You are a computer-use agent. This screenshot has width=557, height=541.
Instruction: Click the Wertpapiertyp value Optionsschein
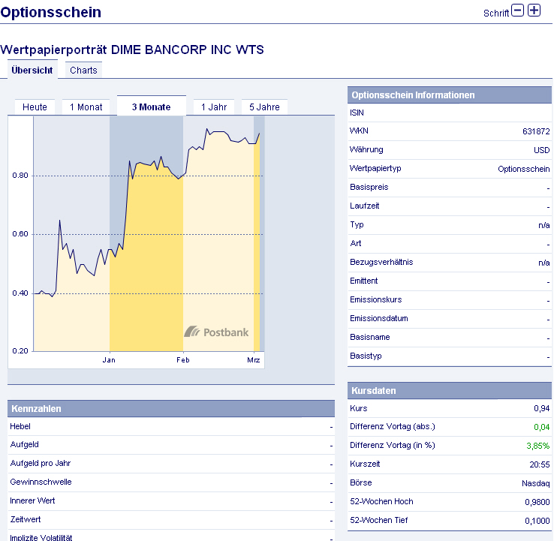(524, 169)
